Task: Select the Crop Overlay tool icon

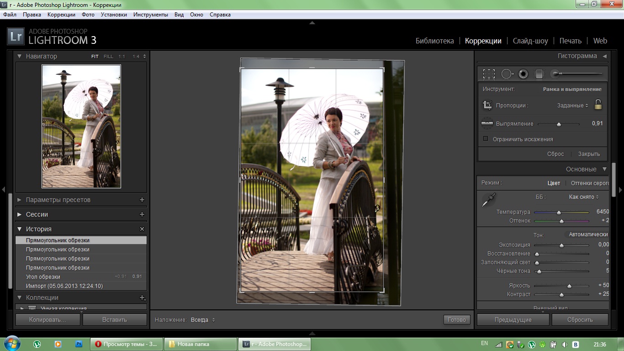Action: 489,74
